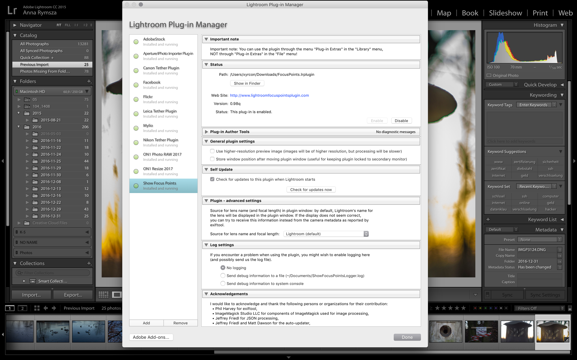Collapse the 2016 folder tree

coord(19,127)
